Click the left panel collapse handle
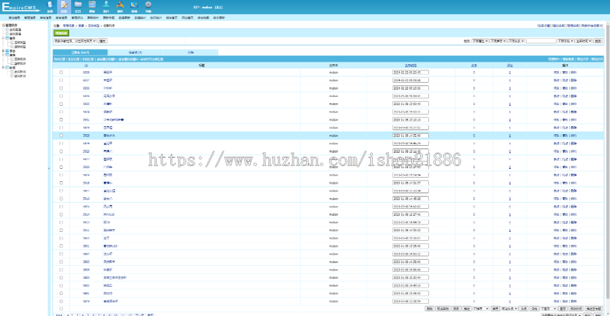 pos(49,168)
